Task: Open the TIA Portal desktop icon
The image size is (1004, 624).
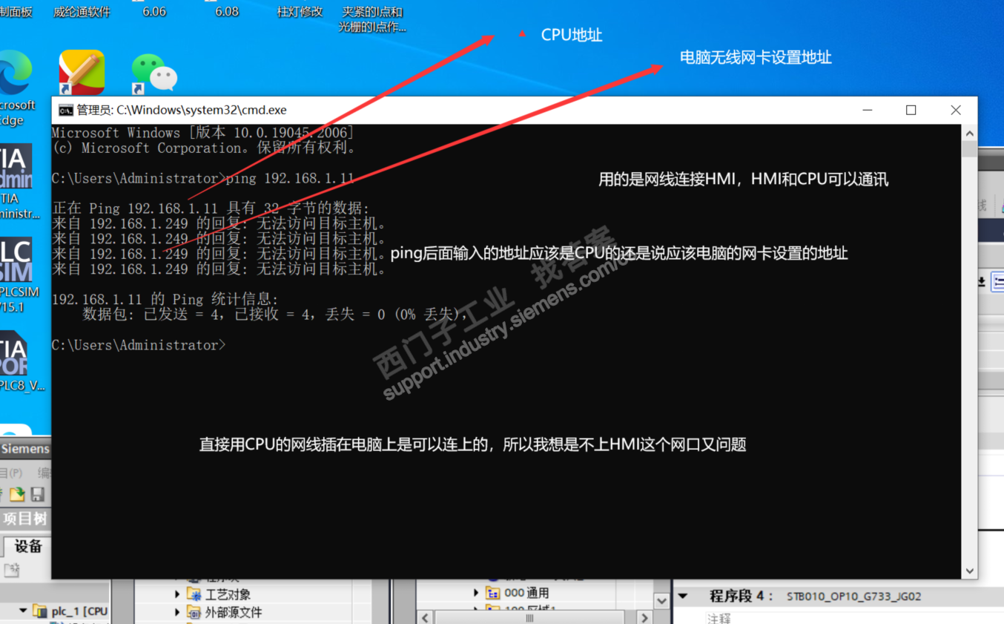Action: coord(15,354)
